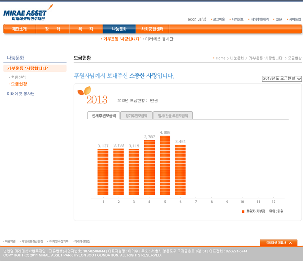The width and height of the screenshot is (303, 262).
Task: Click the orange 후원자 기부금 legend swatch
Action: click(x=243, y=211)
